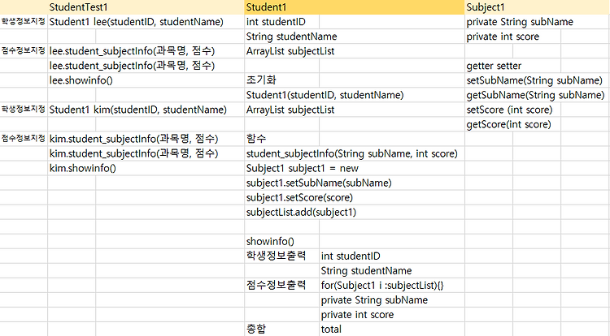The height and width of the screenshot is (336, 610).
Task: Select 'int studentID' in Student1 lee row
Action: pos(276,22)
